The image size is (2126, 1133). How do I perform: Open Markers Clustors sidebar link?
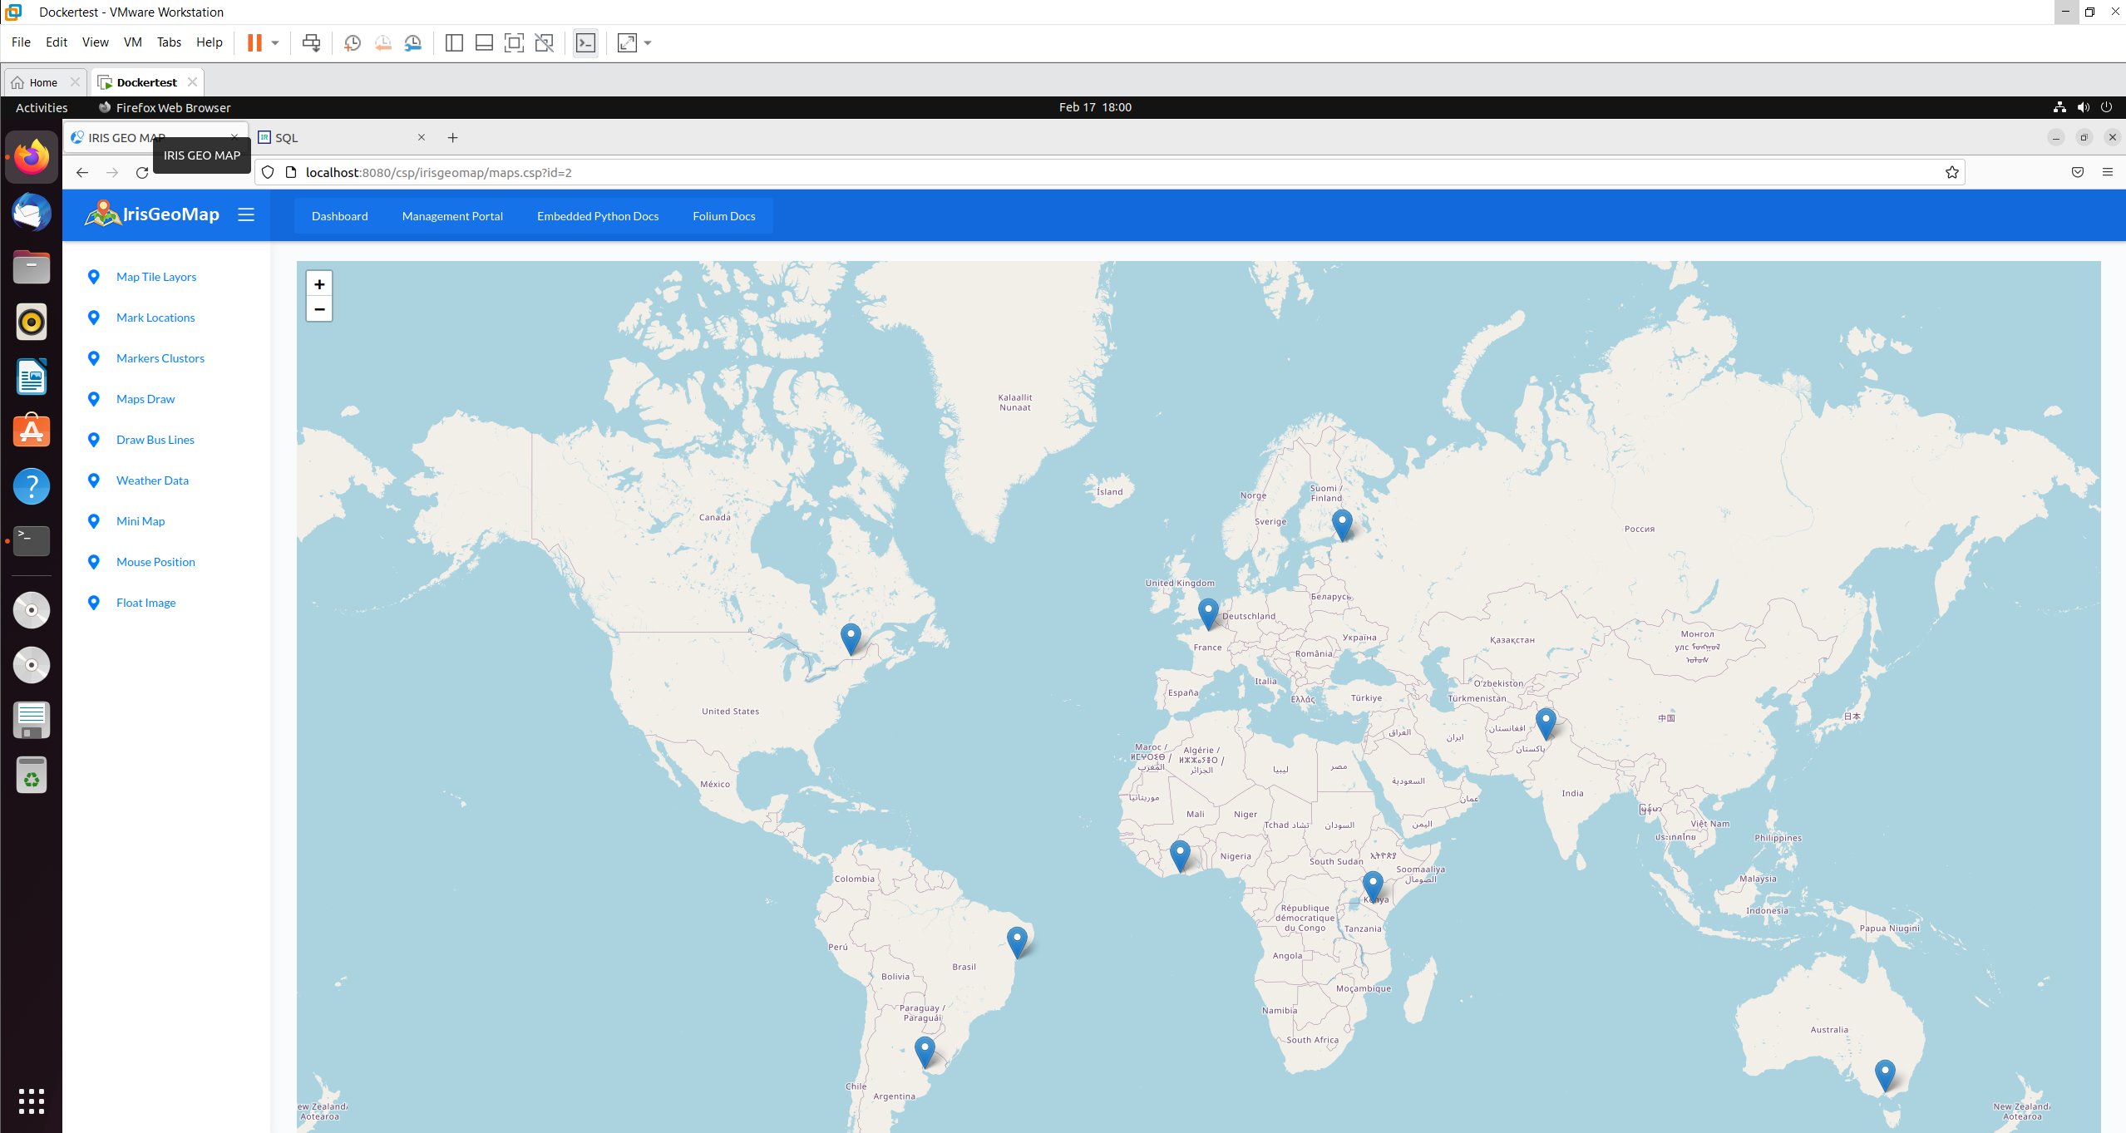(x=160, y=358)
